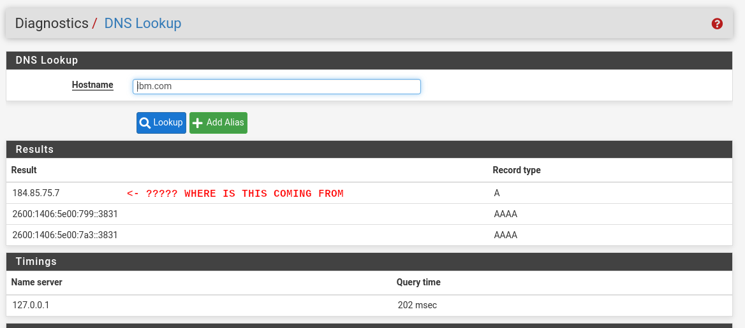745x328 pixels.
Task: Select the 2600:1406:5e00:7a3::3831 IPv6 result
Action: (65, 235)
